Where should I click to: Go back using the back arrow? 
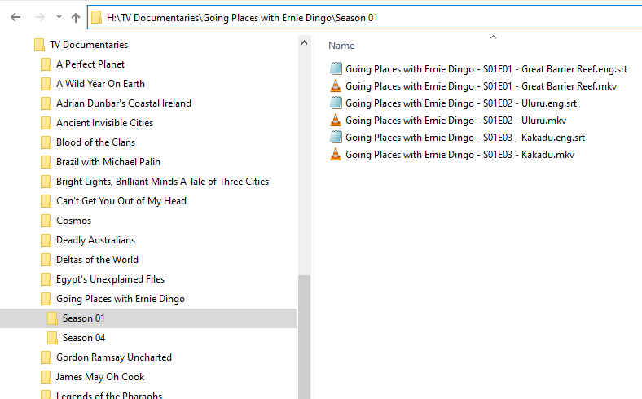tap(15, 17)
